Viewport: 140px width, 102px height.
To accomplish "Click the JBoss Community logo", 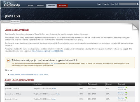I will pos(11,4).
